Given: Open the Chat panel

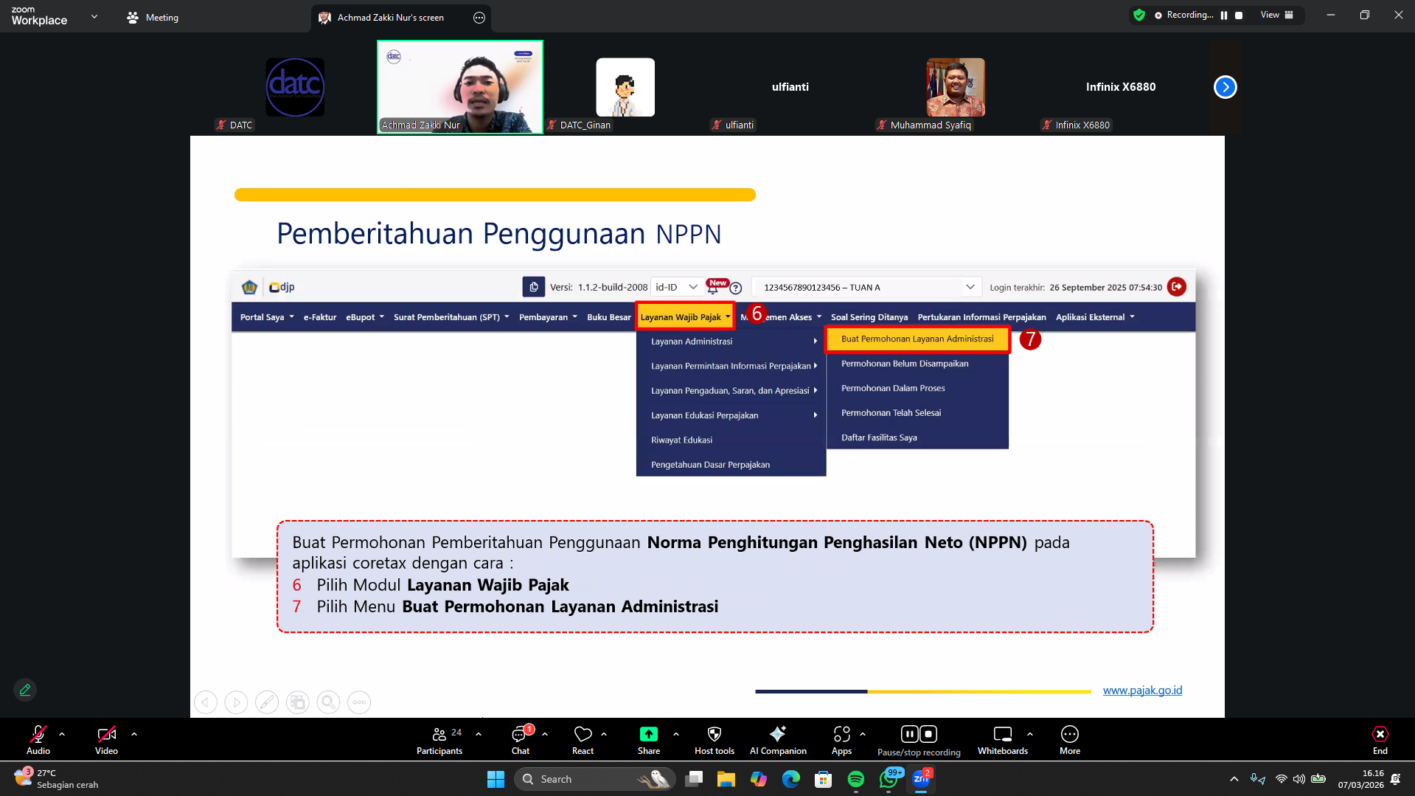Looking at the screenshot, I should point(521,739).
